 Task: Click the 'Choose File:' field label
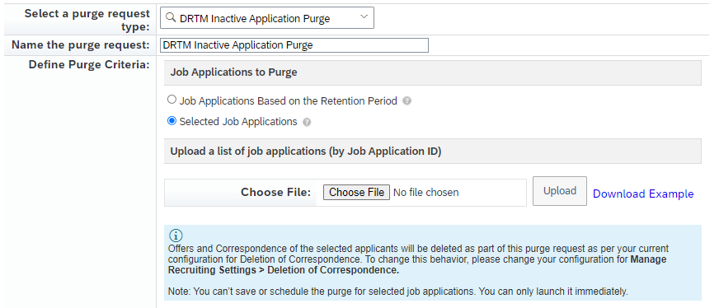tap(276, 192)
